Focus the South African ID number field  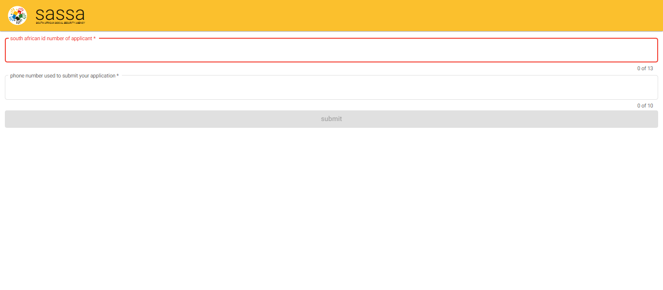pos(331,51)
